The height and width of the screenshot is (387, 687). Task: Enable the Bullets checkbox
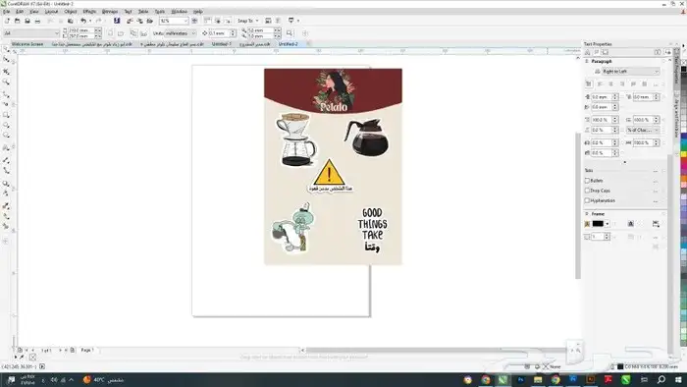click(587, 180)
